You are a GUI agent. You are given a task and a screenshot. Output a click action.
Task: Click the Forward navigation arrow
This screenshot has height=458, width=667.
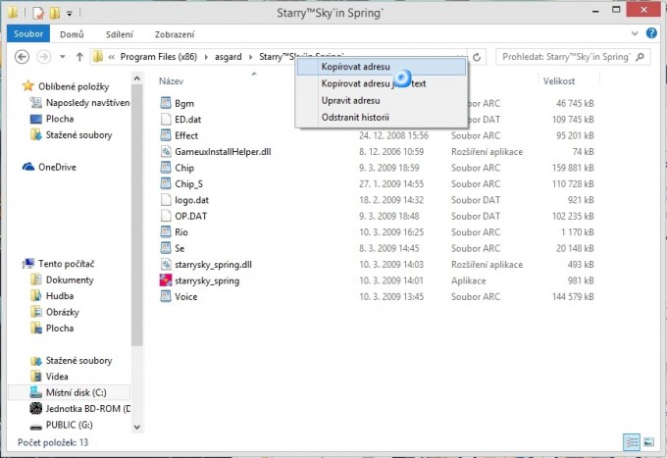(44, 57)
